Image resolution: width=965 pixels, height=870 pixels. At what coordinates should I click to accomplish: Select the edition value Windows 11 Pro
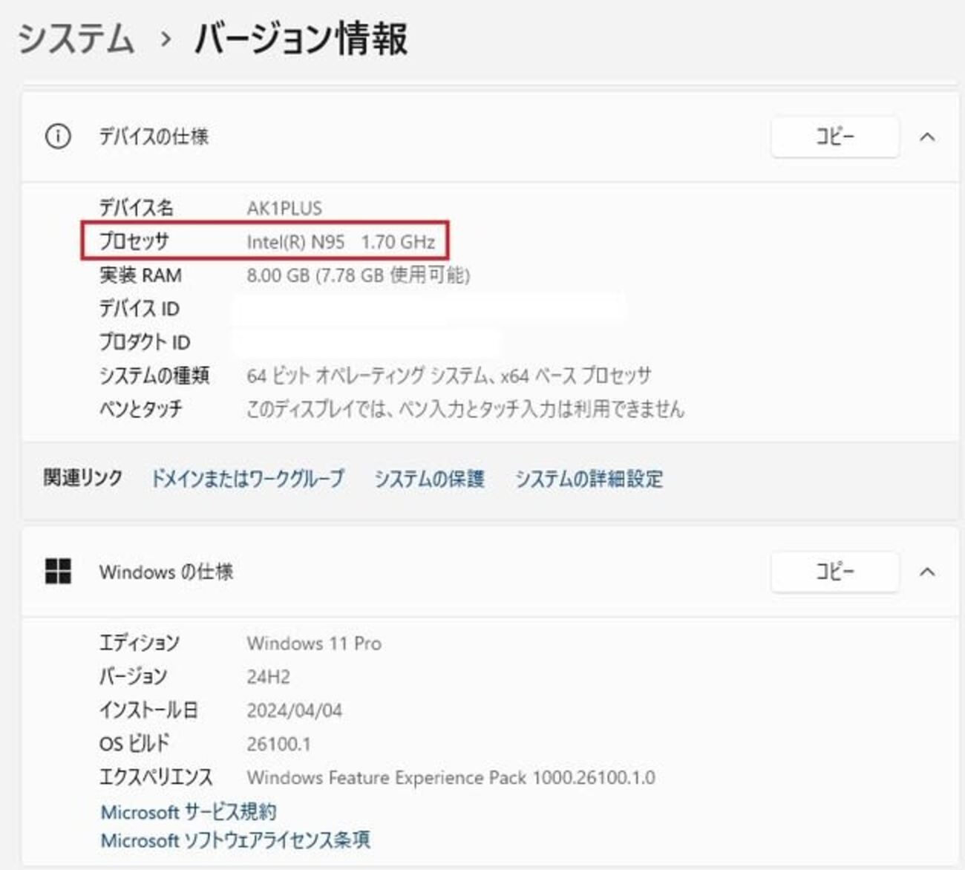pos(314,643)
